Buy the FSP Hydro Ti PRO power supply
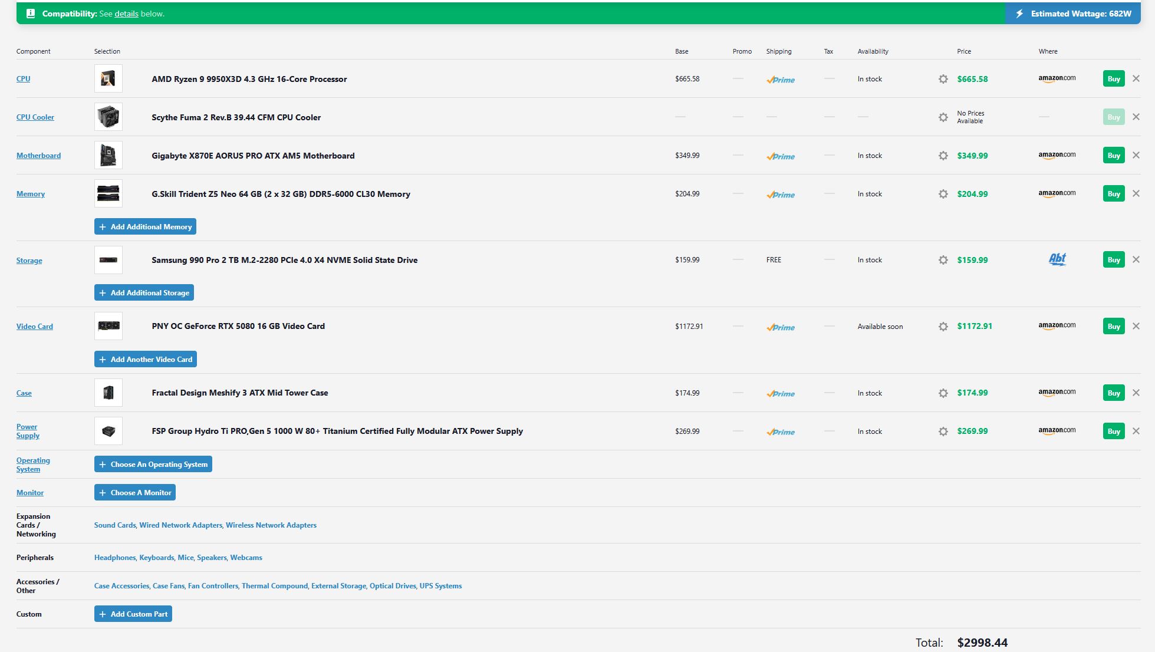 pyautogui.click(x=1114, y=431)
